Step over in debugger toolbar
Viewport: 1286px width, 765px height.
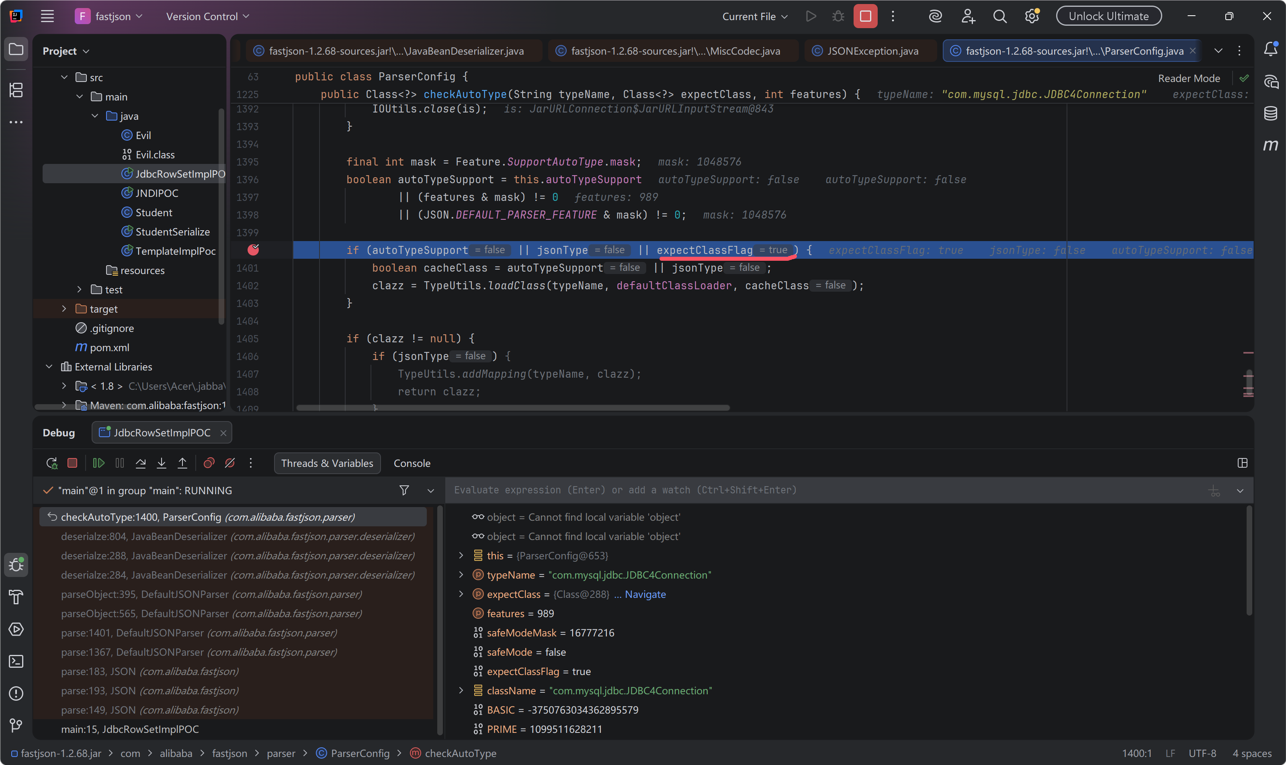pos(140,463)
